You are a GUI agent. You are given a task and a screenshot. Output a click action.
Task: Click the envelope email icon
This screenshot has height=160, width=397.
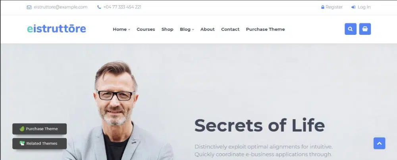(29, 8)
